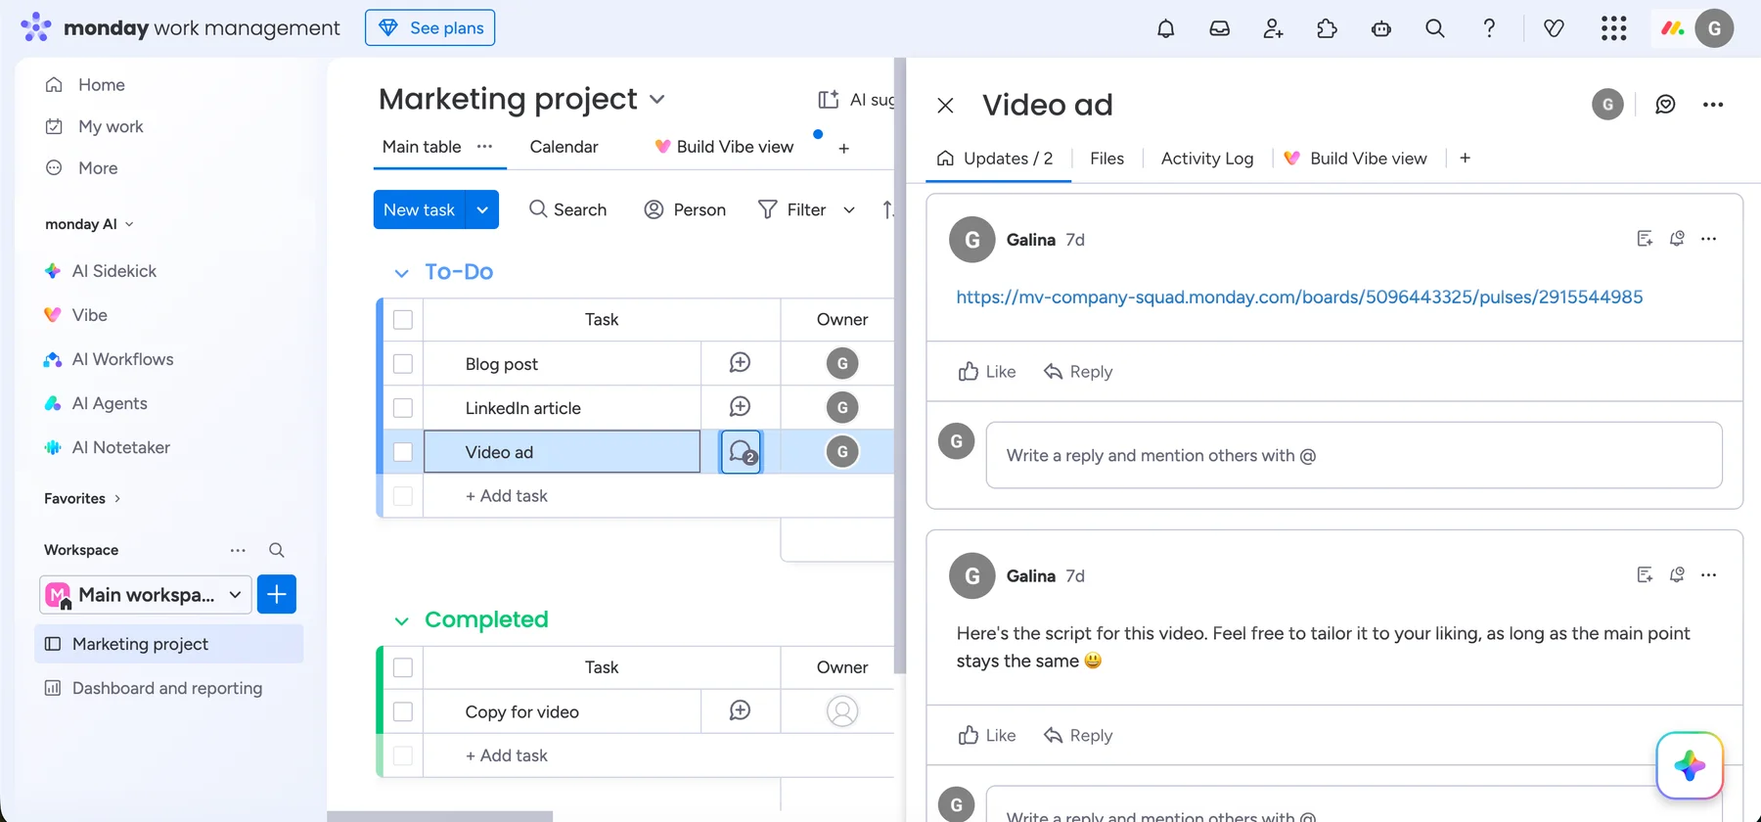Collapse the Completed group

coord(401,620)
